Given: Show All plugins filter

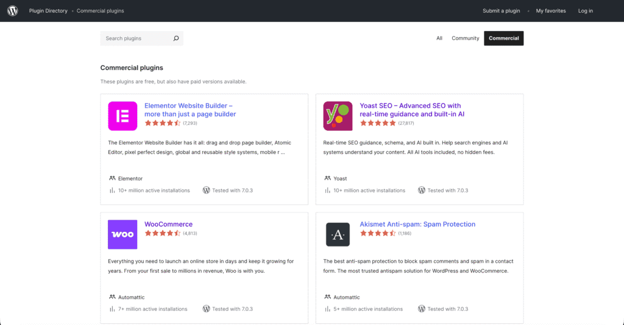Looking at the screenshot, I should pyautogui.click(x=439, y=38).
